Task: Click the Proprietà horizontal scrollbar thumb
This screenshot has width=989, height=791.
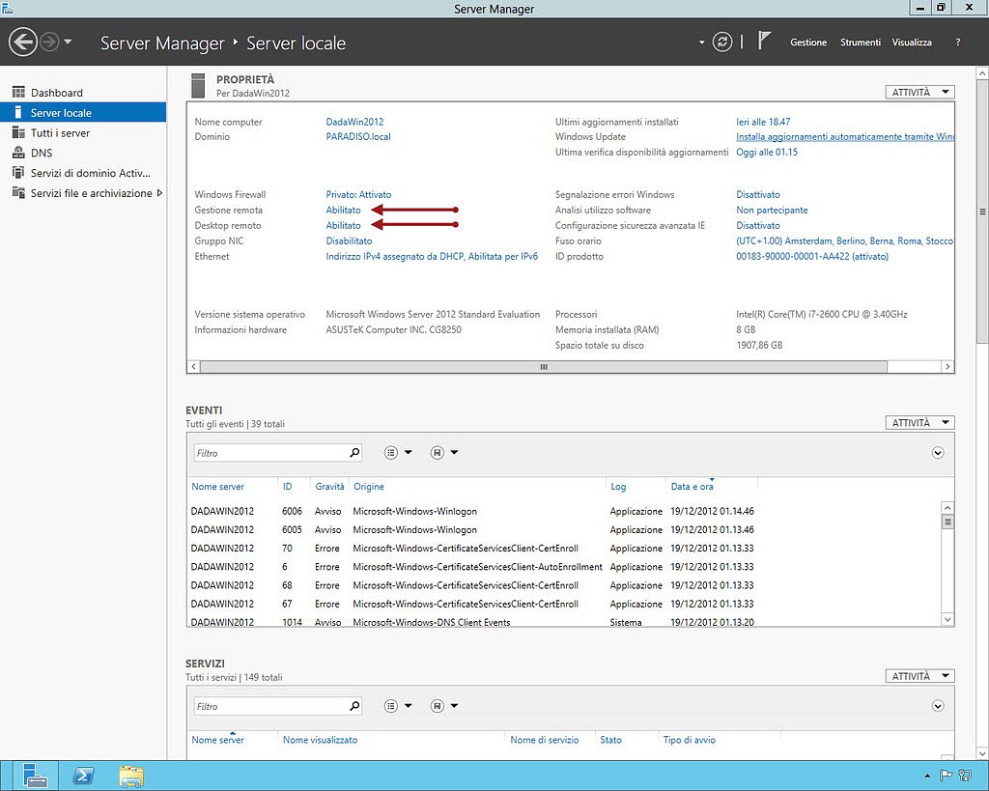Action: [x=544, y=366]
